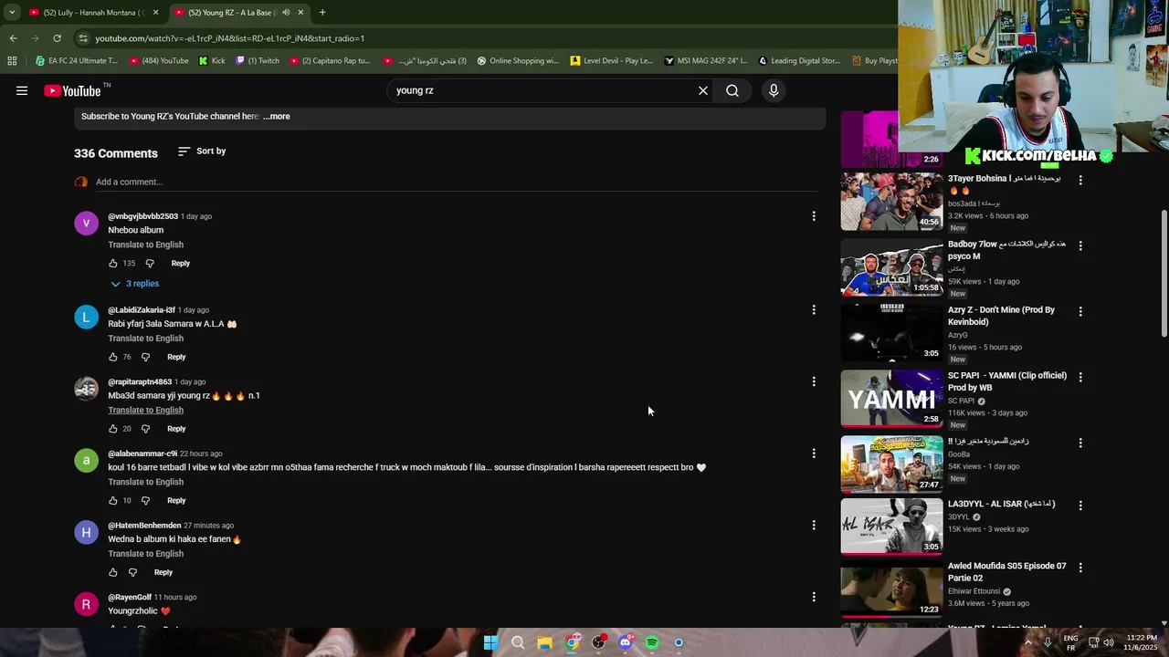
Task: Translate rapitaraptn4863 comment to English
Action: (x=145, y=410)
